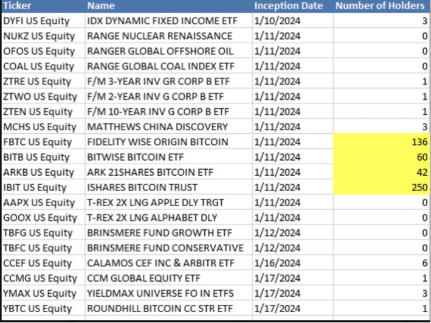431x323 pixels.
Task: Select the Number of Holders header
Action: coord(381,6)
